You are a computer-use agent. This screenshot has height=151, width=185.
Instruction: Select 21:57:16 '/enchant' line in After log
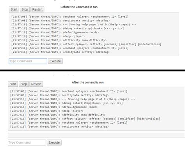[69, 123]
